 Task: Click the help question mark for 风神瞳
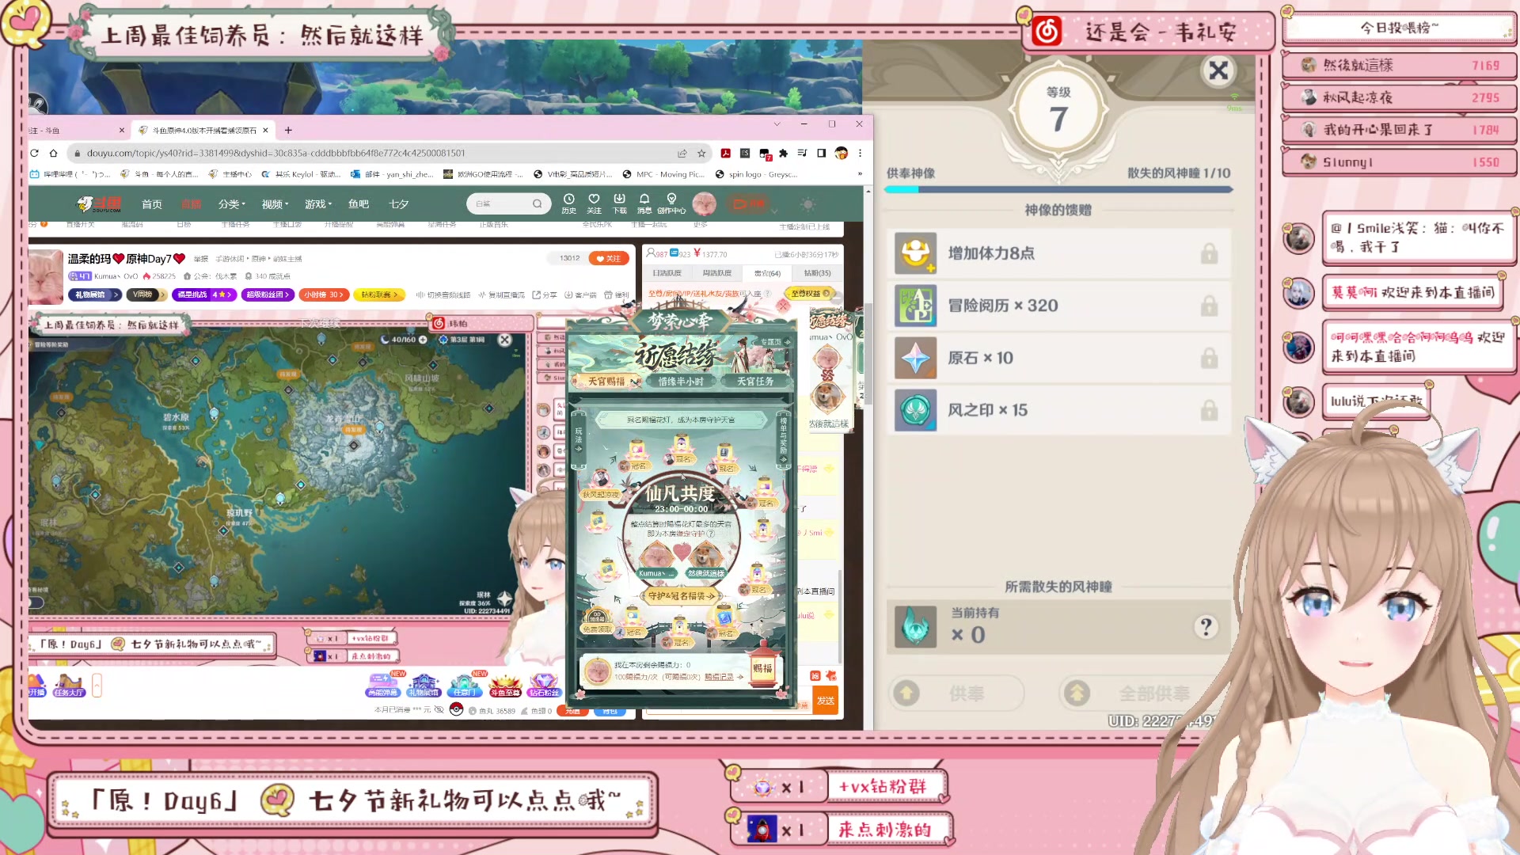(1205, 627)
